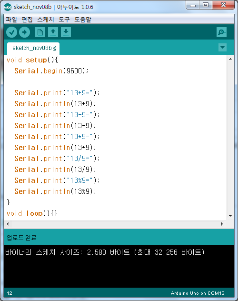This screenshot has height=301, width=238.
Task: Click the binary sketch size console message
Action: [105, 252]
